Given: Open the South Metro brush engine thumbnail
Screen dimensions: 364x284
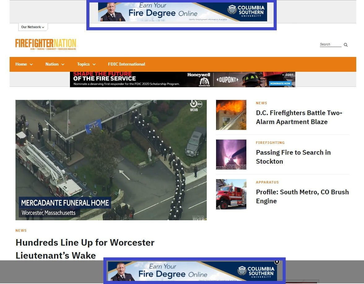Looking at the screenshot, I should click(x=231, y=194).
